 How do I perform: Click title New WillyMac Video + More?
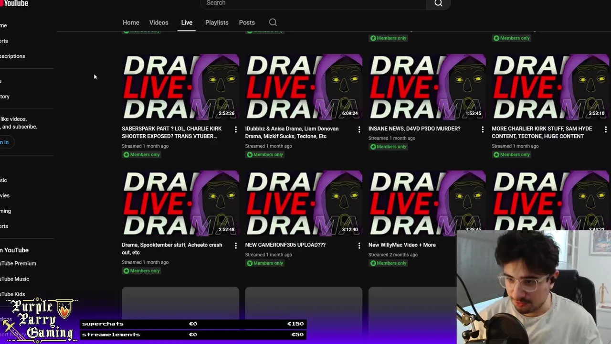pos(402,245)
